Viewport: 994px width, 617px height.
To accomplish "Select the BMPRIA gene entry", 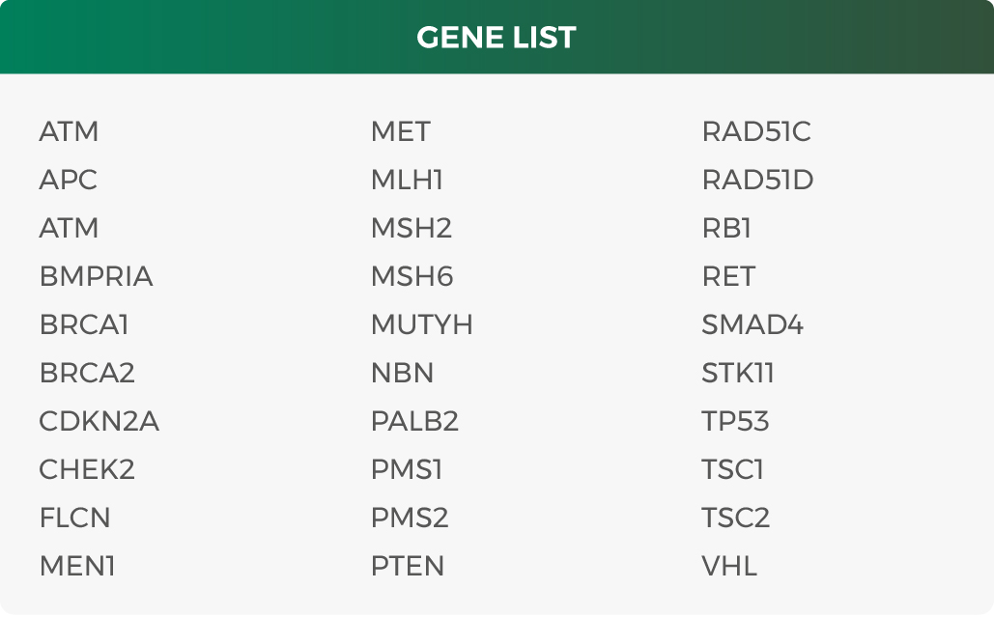I will 97,276.
